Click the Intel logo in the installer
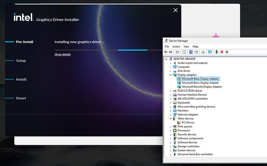The image size is (267, 166). [x=23, y=17]
